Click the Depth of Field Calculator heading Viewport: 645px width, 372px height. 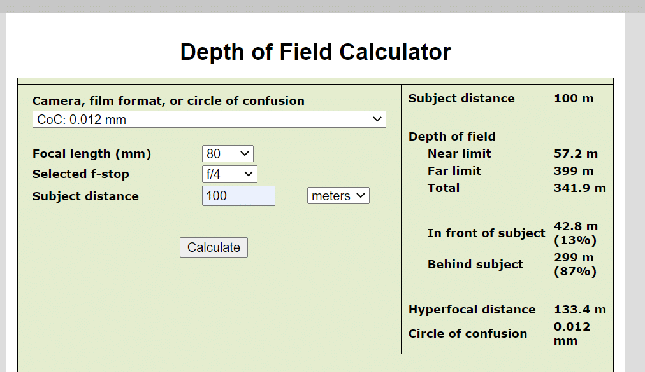315,52
